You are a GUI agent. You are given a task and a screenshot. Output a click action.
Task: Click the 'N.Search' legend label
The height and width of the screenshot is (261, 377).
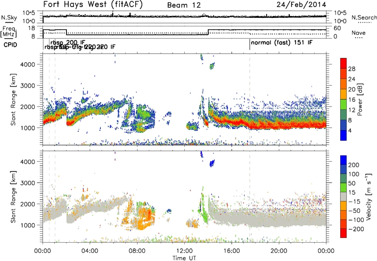364,17
